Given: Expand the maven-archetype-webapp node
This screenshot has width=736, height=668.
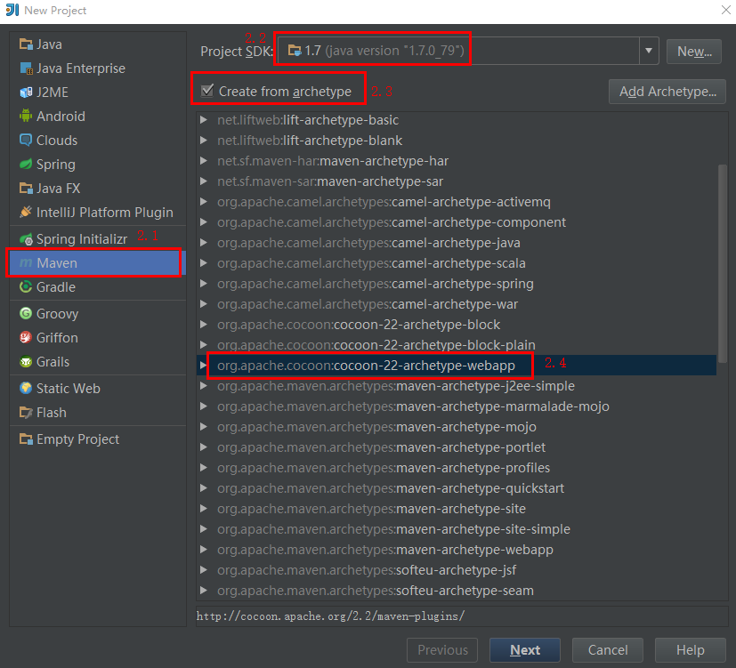Looking at the screenshot, I should coord(204,550).
